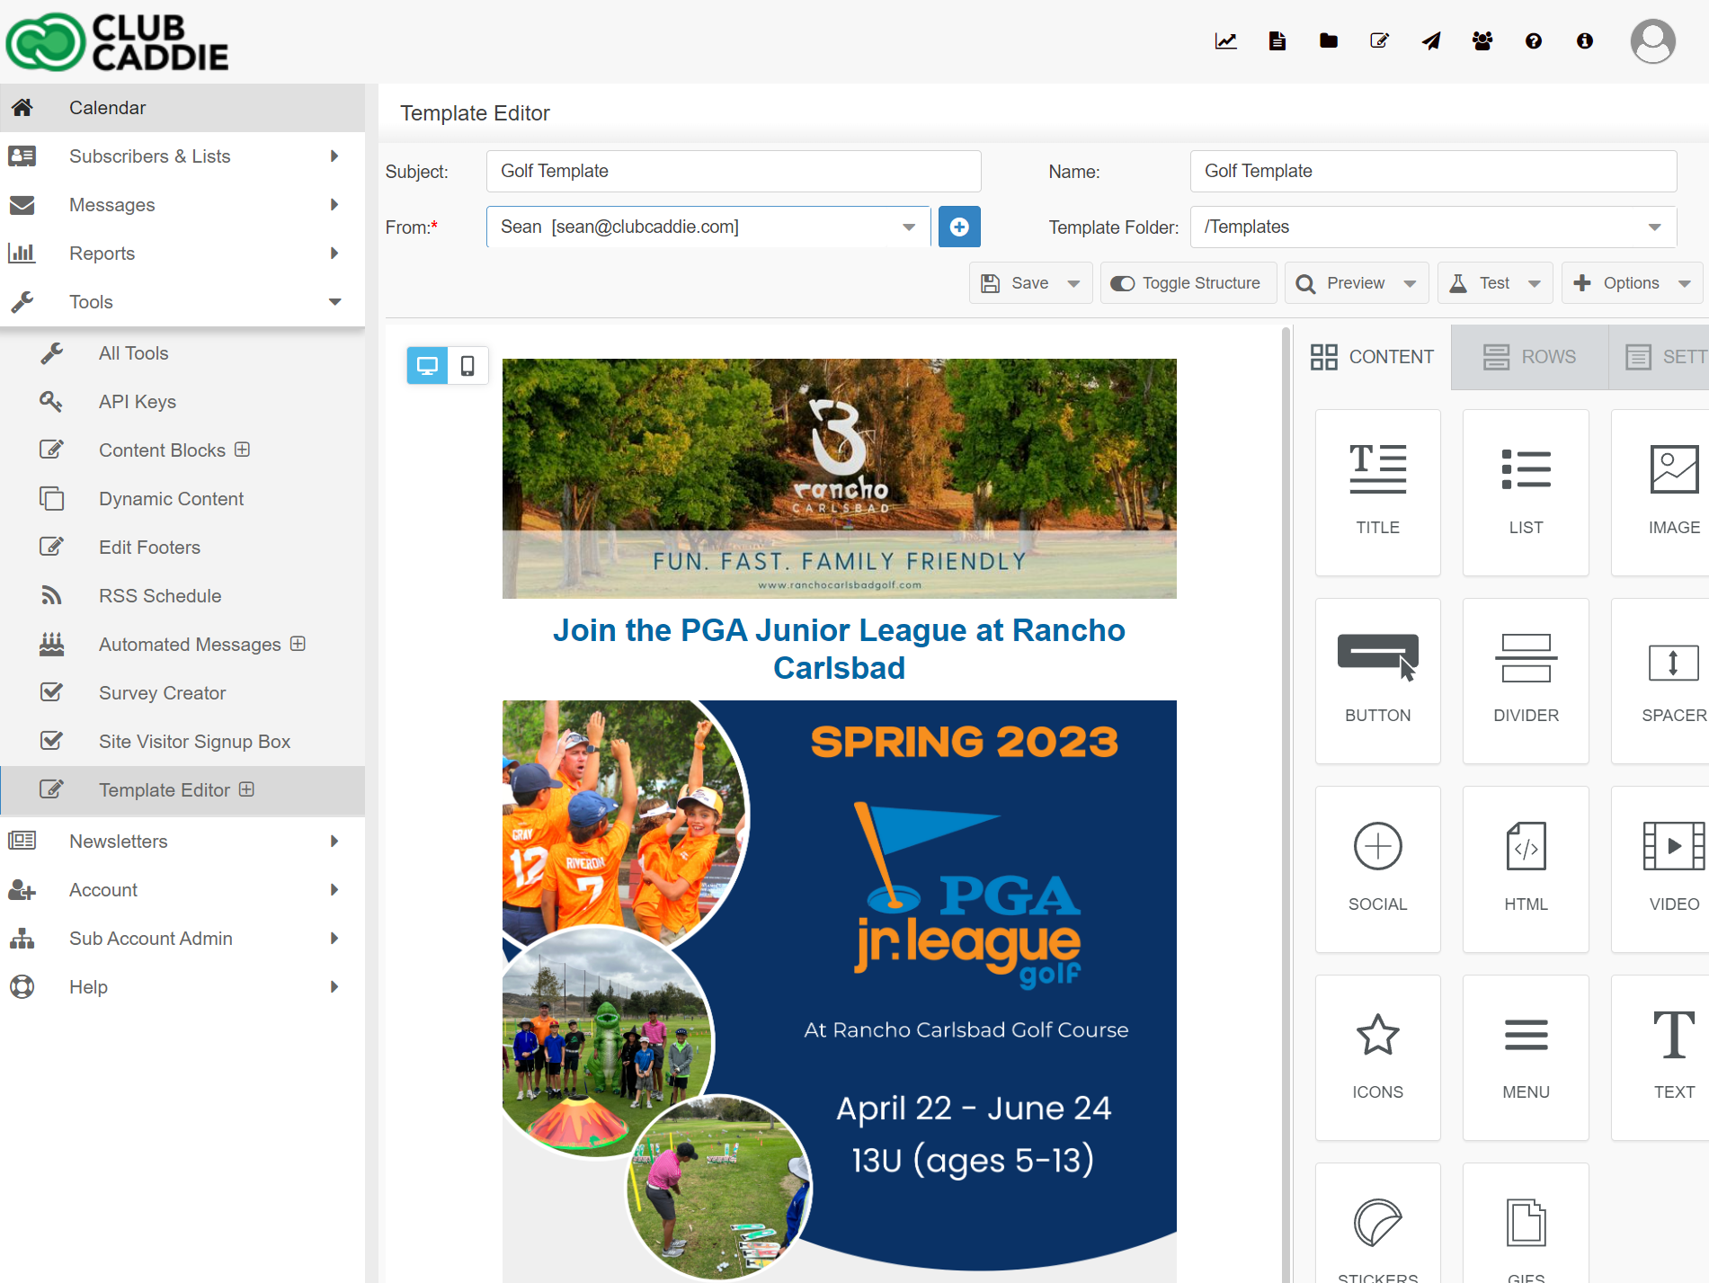Viewport: 1709px width, 1283px height.
Task: Switch to the ROWS tab
Action: [x=1529, y=357]
